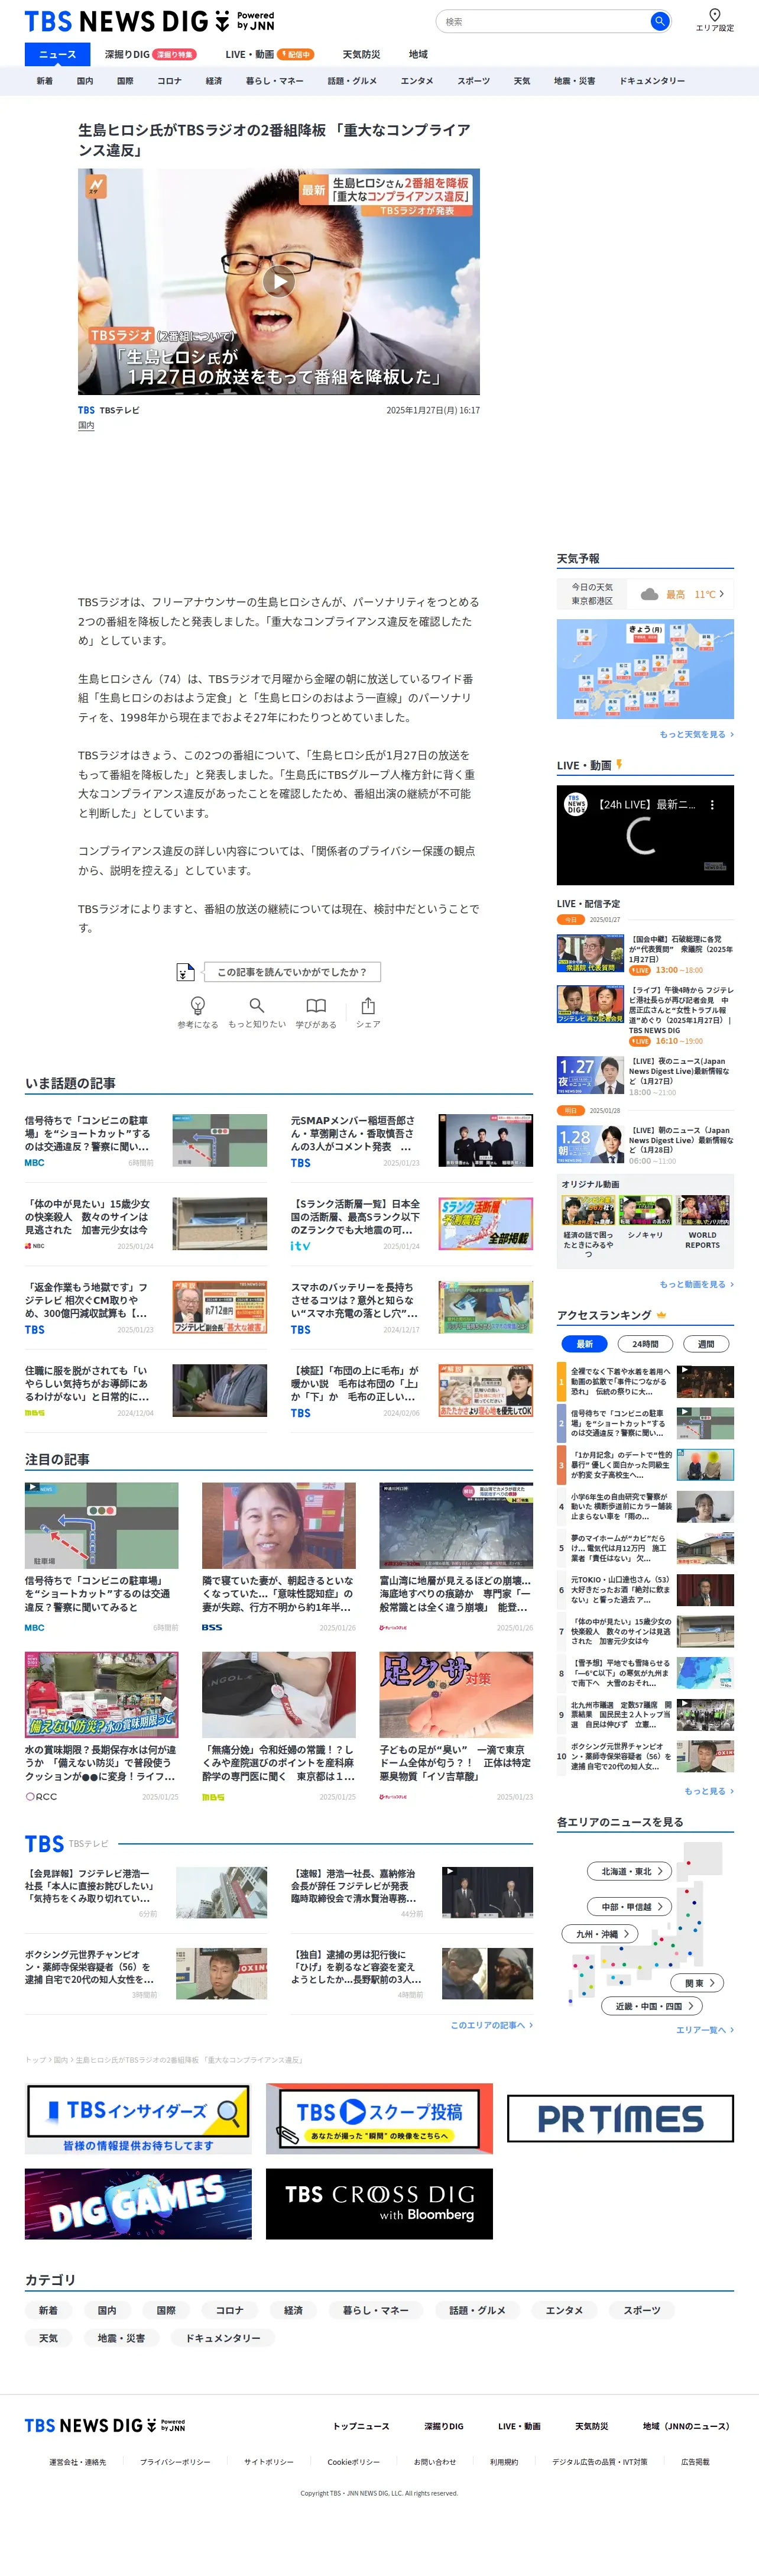Open the 深掘りDIG tab
The image size is (759, 2576).
pyautogui.click(x=150, y=54)
